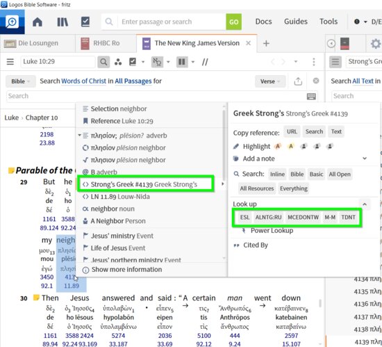Image resolution: width=382 pixels, height=347 pixels.
Task: Click the parallel resources slashes icon
Action: [205, 62]
